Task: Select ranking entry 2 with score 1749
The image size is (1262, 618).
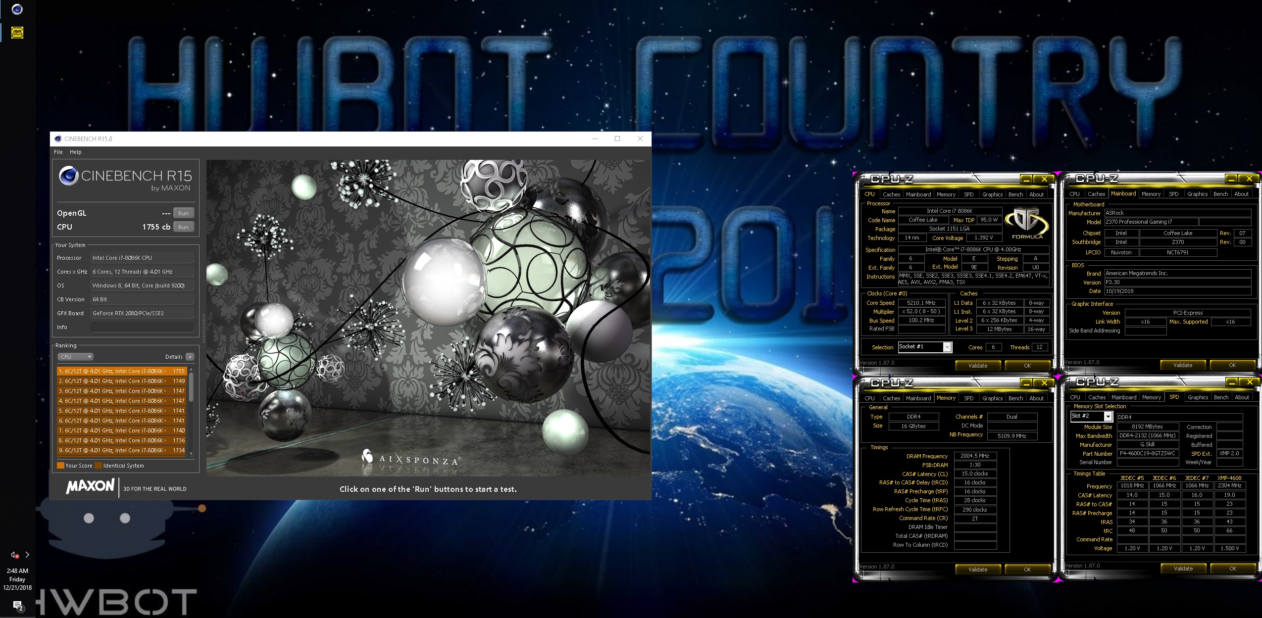Action: coord(121,381)
